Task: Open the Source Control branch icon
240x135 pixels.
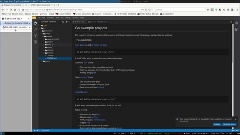Action: tap(36, 35)
